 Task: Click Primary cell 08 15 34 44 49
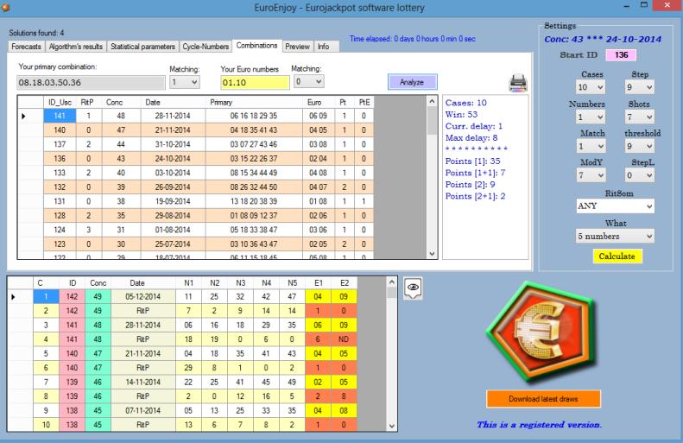click(254, 173)
